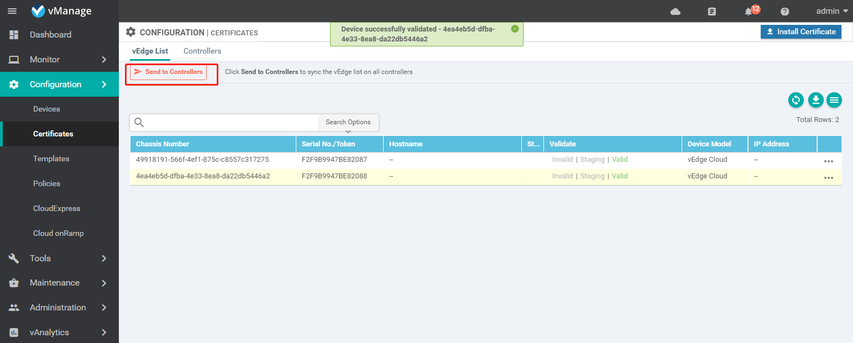The height and width of the screenshot is (343, 853).
Task: Click the Monitor laptop icon
Action: (14, 60)
